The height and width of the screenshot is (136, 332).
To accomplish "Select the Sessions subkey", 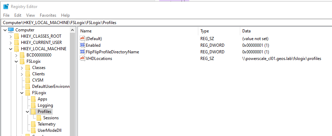I will pos(51,118).
